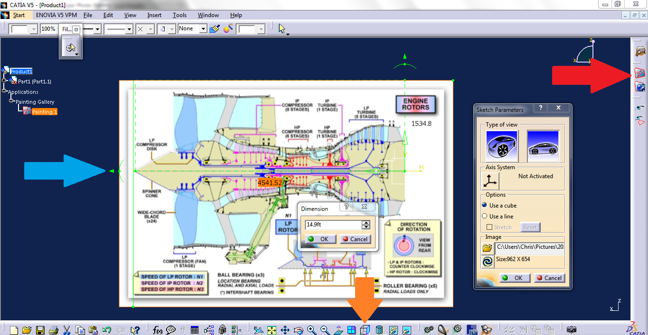Toggle the Stretch checkbox

(489, 227)
